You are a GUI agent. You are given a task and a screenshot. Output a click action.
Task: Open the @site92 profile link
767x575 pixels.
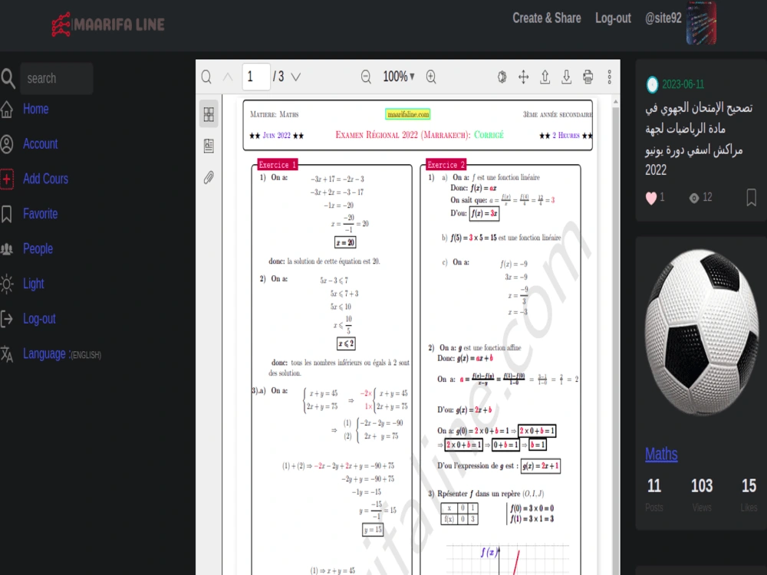[x=663, y=18]
